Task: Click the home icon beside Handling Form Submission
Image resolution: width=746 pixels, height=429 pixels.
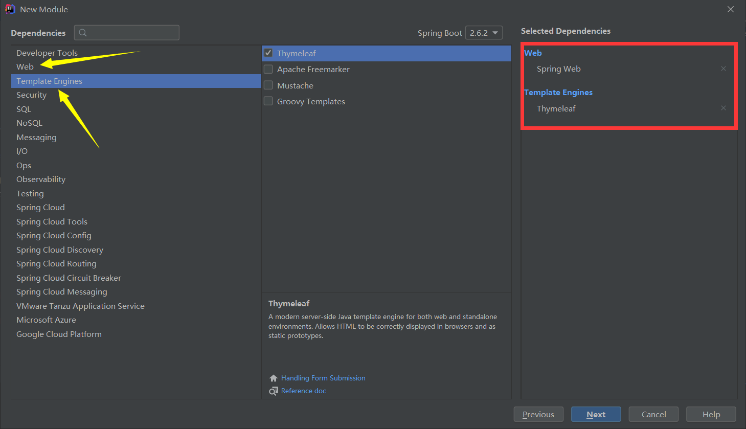Action: (274, 378)
